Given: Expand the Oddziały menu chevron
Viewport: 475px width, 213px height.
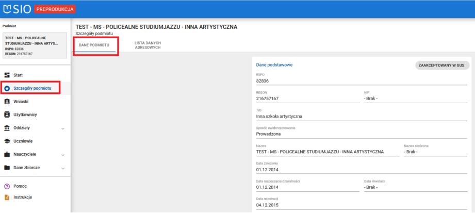Looking at the screenshot, I should point(63,128).
